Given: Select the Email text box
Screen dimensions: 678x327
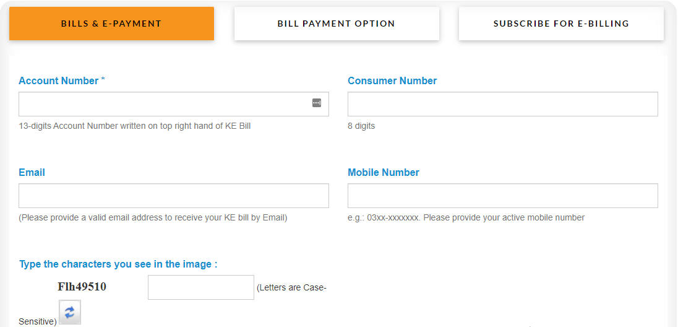Looking at the screenshot, I should tap(174, 196).
